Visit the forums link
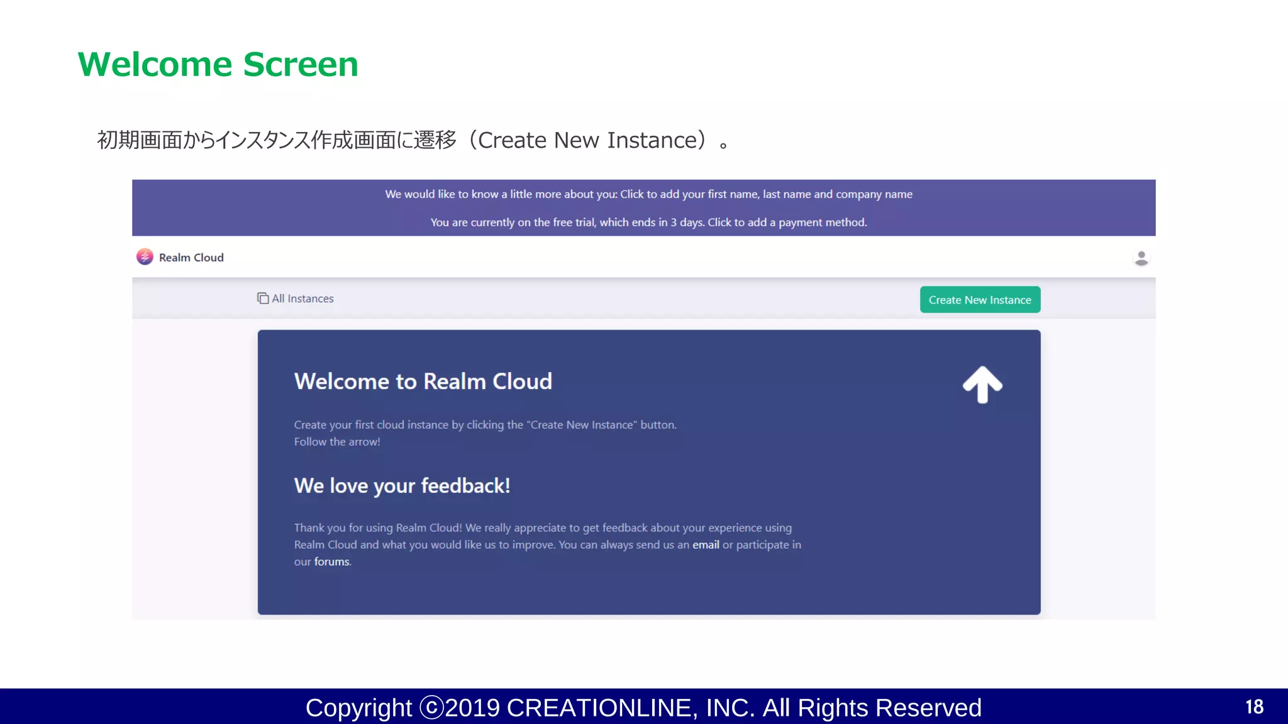The width and height of the screenshot is (1288, 724). click(331, 562)
